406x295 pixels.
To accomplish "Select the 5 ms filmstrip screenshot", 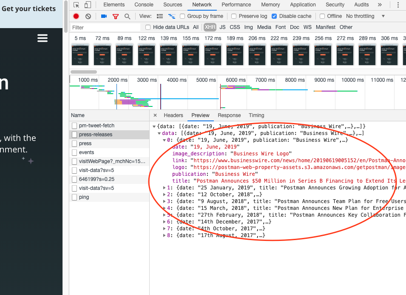I will click(80, 54).
